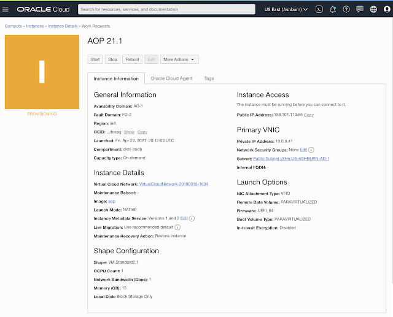
Task: Click the AOP 21.1 instance title
Action: (105, 41)
